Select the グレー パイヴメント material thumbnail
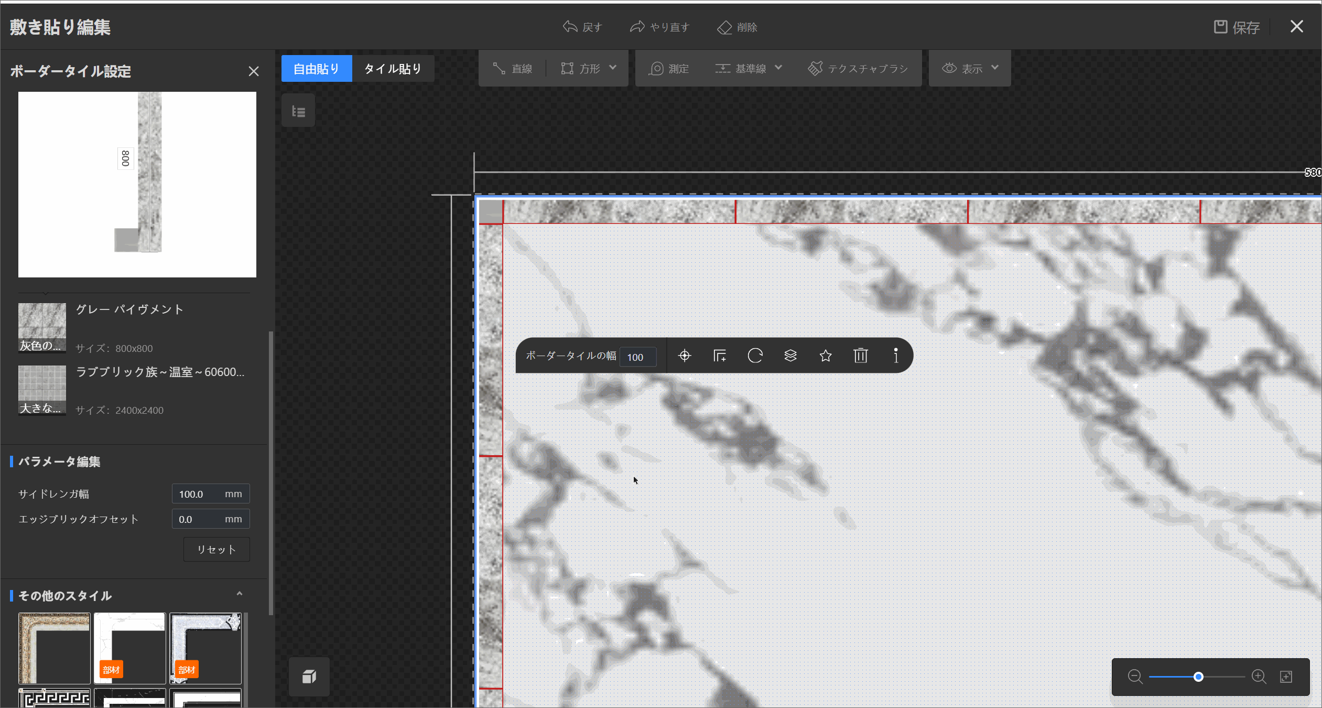The height and width of the screenshot is (708, 1322). (x=42, y=328)
